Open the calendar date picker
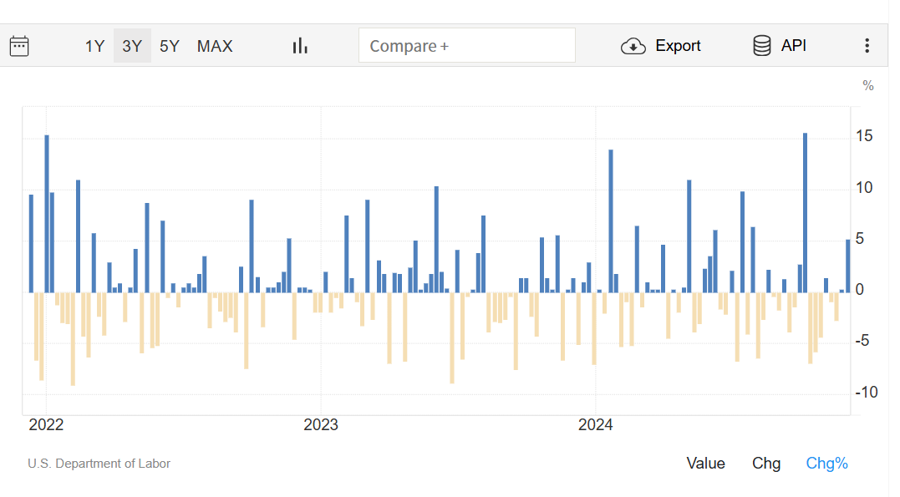The width and height of the screenshot is (900, 497). (x=19, y=46)
